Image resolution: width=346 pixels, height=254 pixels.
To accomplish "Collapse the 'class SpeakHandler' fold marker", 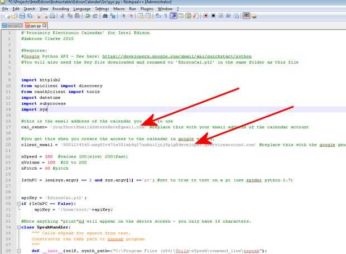I will 19,227.
